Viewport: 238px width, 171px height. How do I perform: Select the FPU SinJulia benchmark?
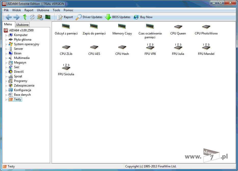(x=66, y=70)
